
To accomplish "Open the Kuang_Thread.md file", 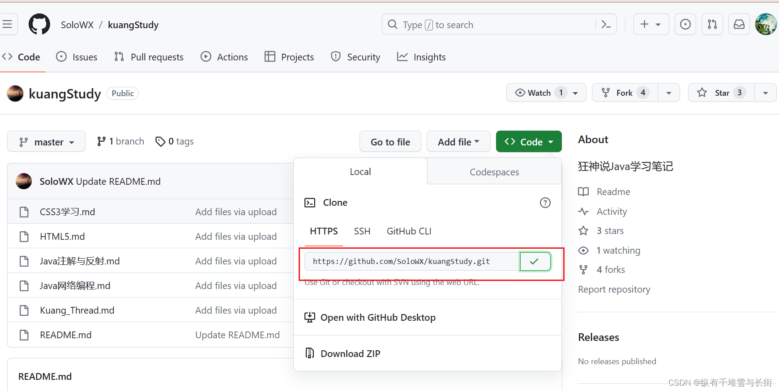I will coord(77,310).
